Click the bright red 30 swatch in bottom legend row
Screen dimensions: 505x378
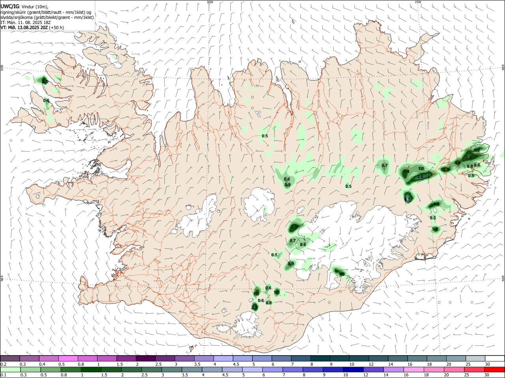pos(494,370)
